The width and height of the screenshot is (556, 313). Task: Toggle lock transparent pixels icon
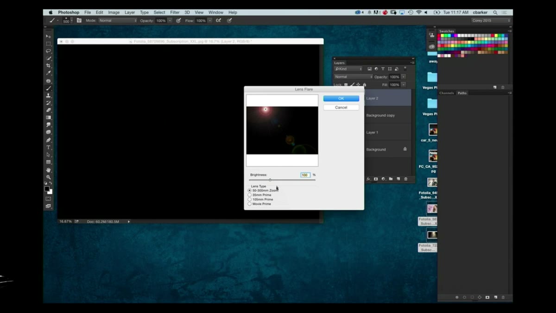(346, 85)
